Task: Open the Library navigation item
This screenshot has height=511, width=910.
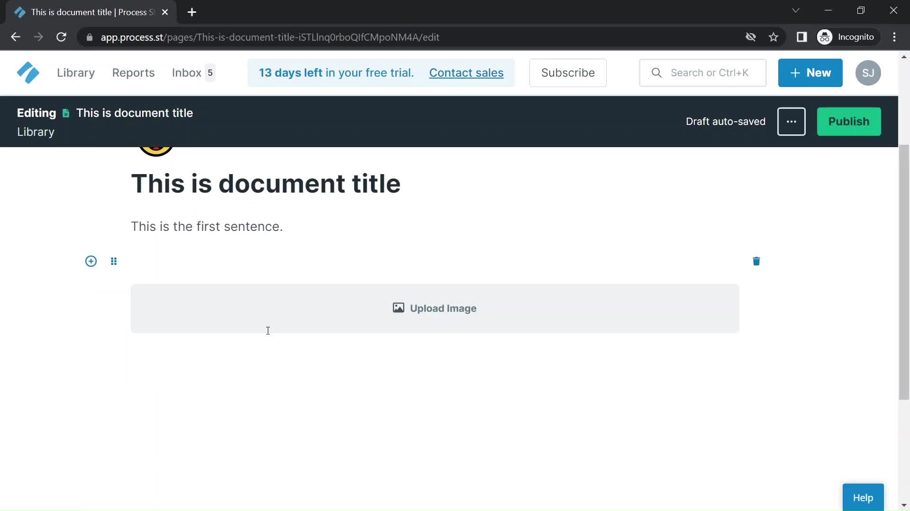Action: tap(76, 72)
